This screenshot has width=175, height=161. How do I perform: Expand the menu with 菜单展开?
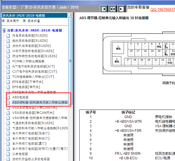(13, 21)
